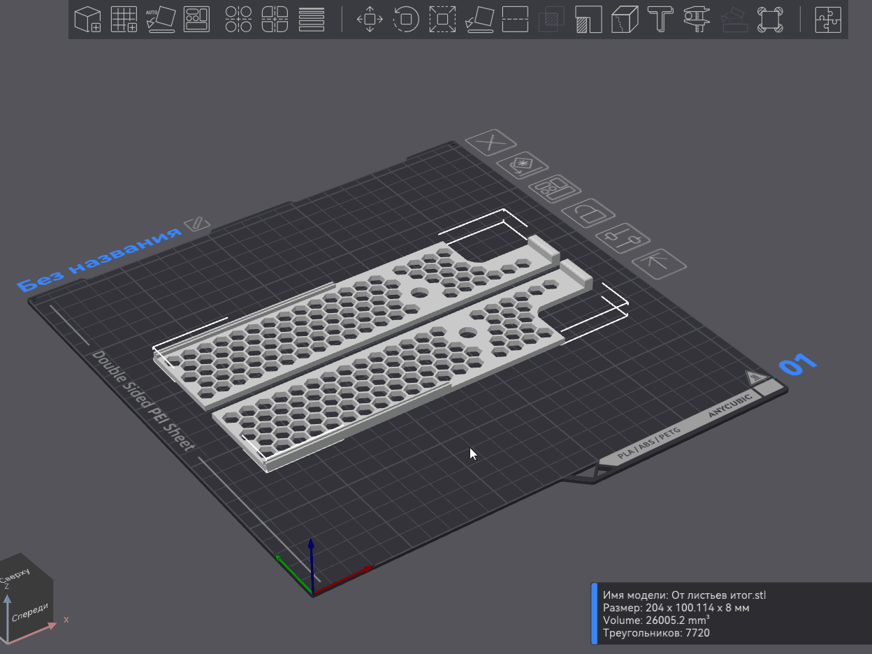This screenshot has height=654, width=872.
Task: Select the Scale tool
Action: pyautogui.click(x=442, y=19)
